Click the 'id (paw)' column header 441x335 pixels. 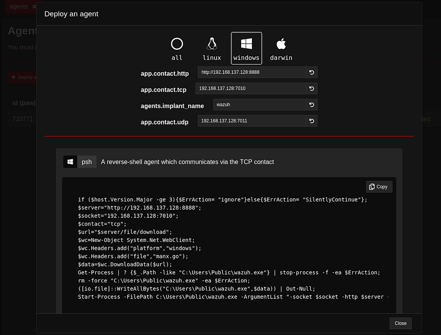pyautogui.click(x=24, y=103)
